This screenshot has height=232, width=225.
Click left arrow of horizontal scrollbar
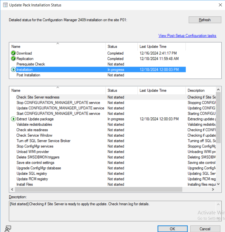12,189
